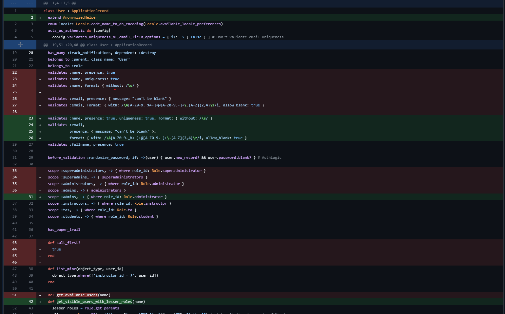Click plus marker on added line 42
Image resolution: width=505 pixels, height=314 pixels.
click(x=40, y=302)
